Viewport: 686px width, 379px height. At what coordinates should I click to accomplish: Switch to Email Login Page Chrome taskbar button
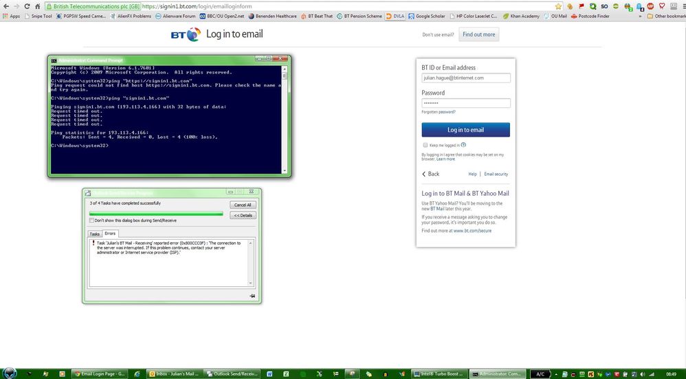99,374
